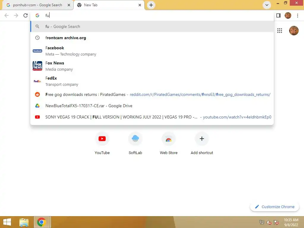Click the youtube.com/watch URL text
The image size is (304, 228).
[x=237, y=117]
